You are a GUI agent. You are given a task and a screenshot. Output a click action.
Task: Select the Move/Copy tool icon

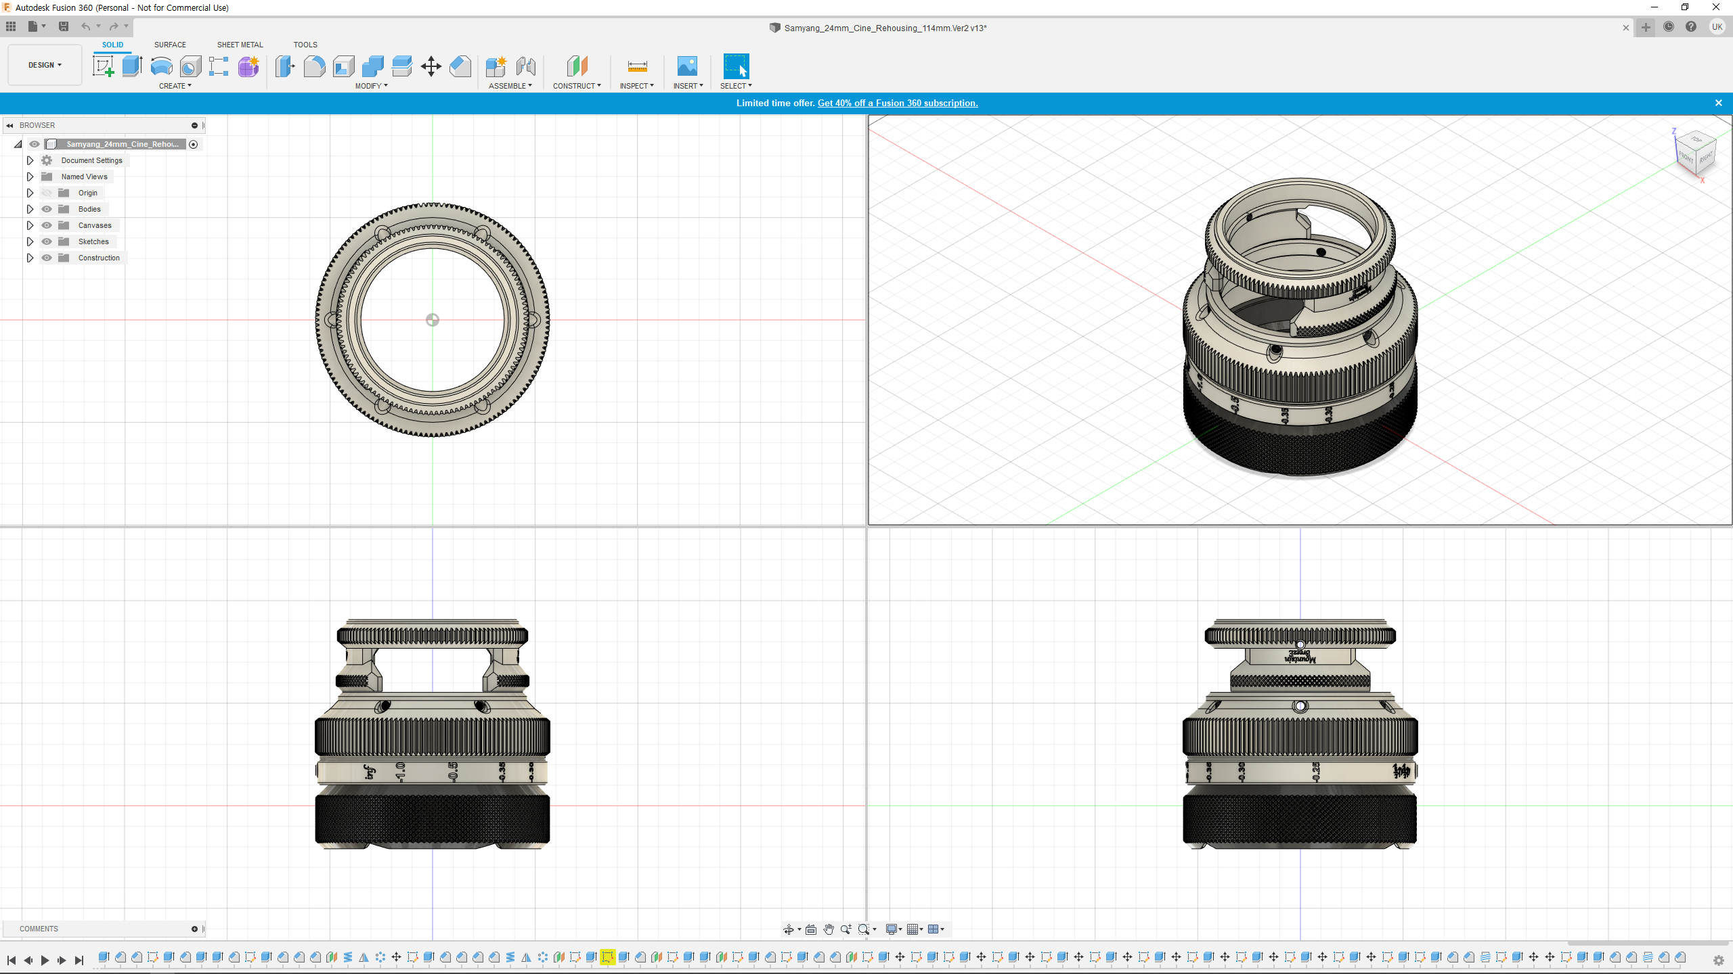tap(431, 66)
